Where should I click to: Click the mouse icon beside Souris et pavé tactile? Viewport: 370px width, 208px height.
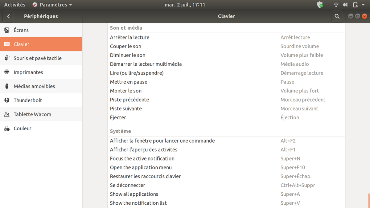(x=7, y=58)
